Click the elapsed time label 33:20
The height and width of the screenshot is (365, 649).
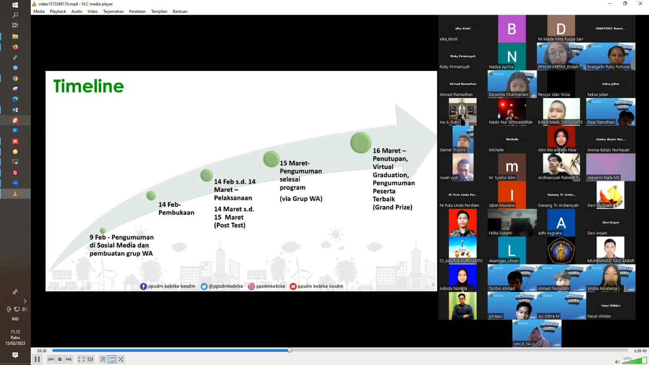(x=42, y=351)
